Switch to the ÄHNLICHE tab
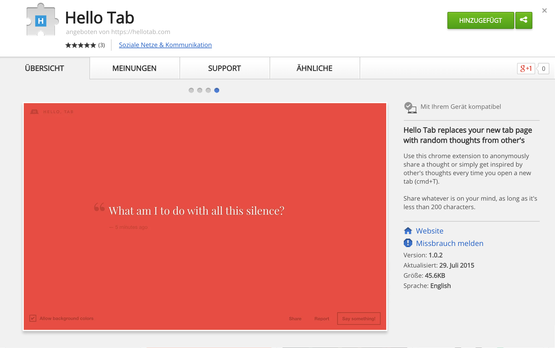This screenshot has height=348, width=555. tap(314, 68)
